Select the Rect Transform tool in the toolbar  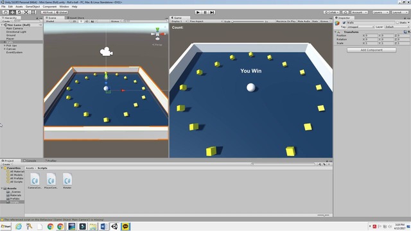pyautogui.click(x=33, y=12)
